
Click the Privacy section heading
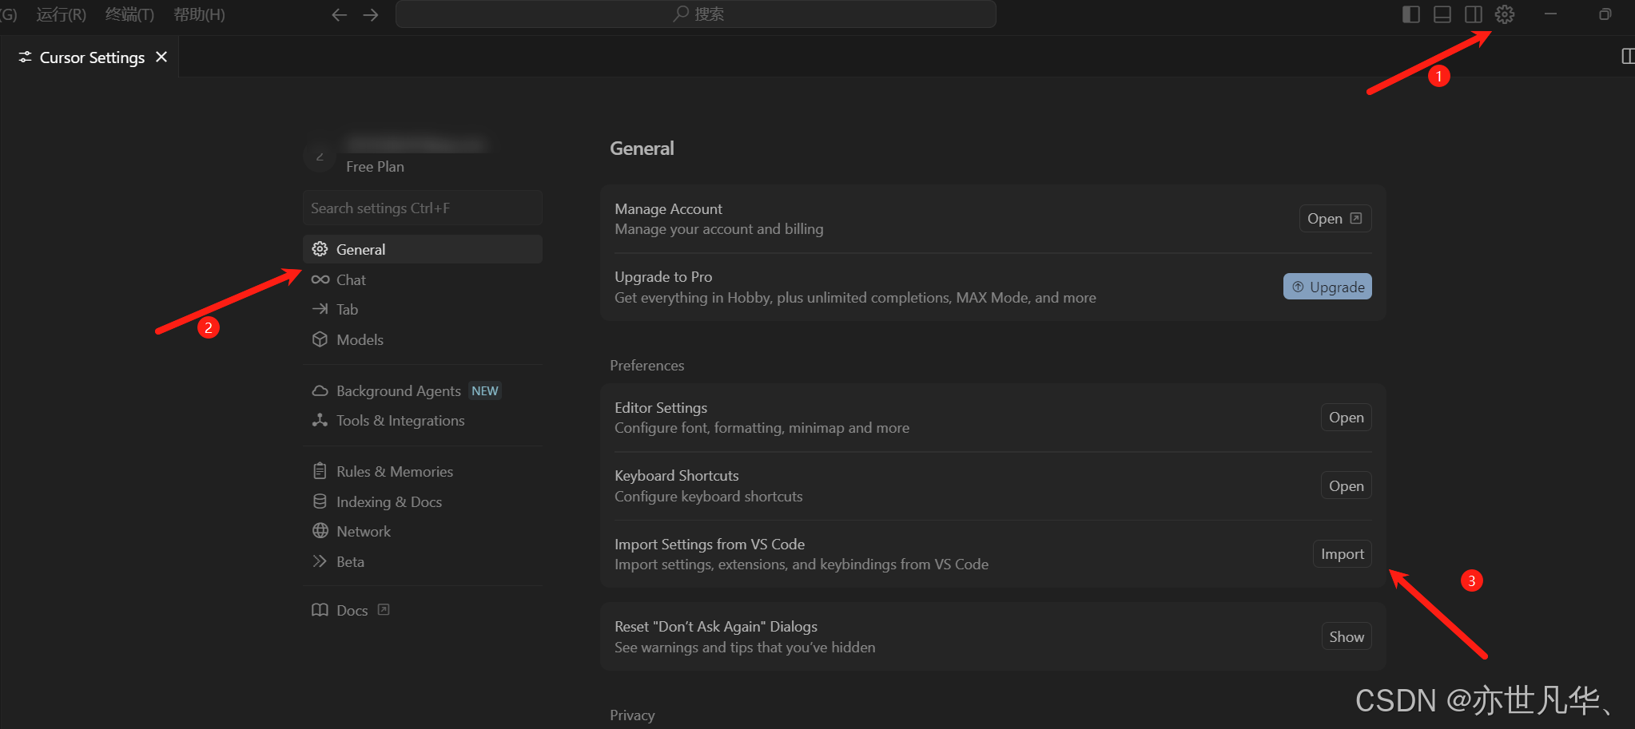[x=632, y=715]
